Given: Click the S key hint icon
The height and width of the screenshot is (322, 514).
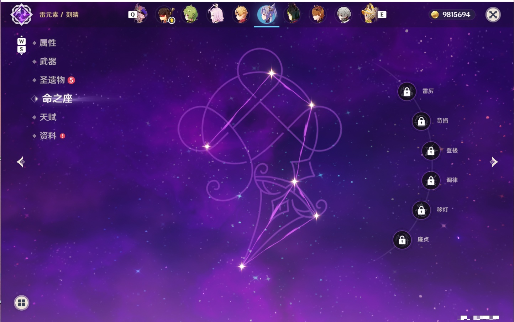Looking at the screenshot, I should coord(21,49).
